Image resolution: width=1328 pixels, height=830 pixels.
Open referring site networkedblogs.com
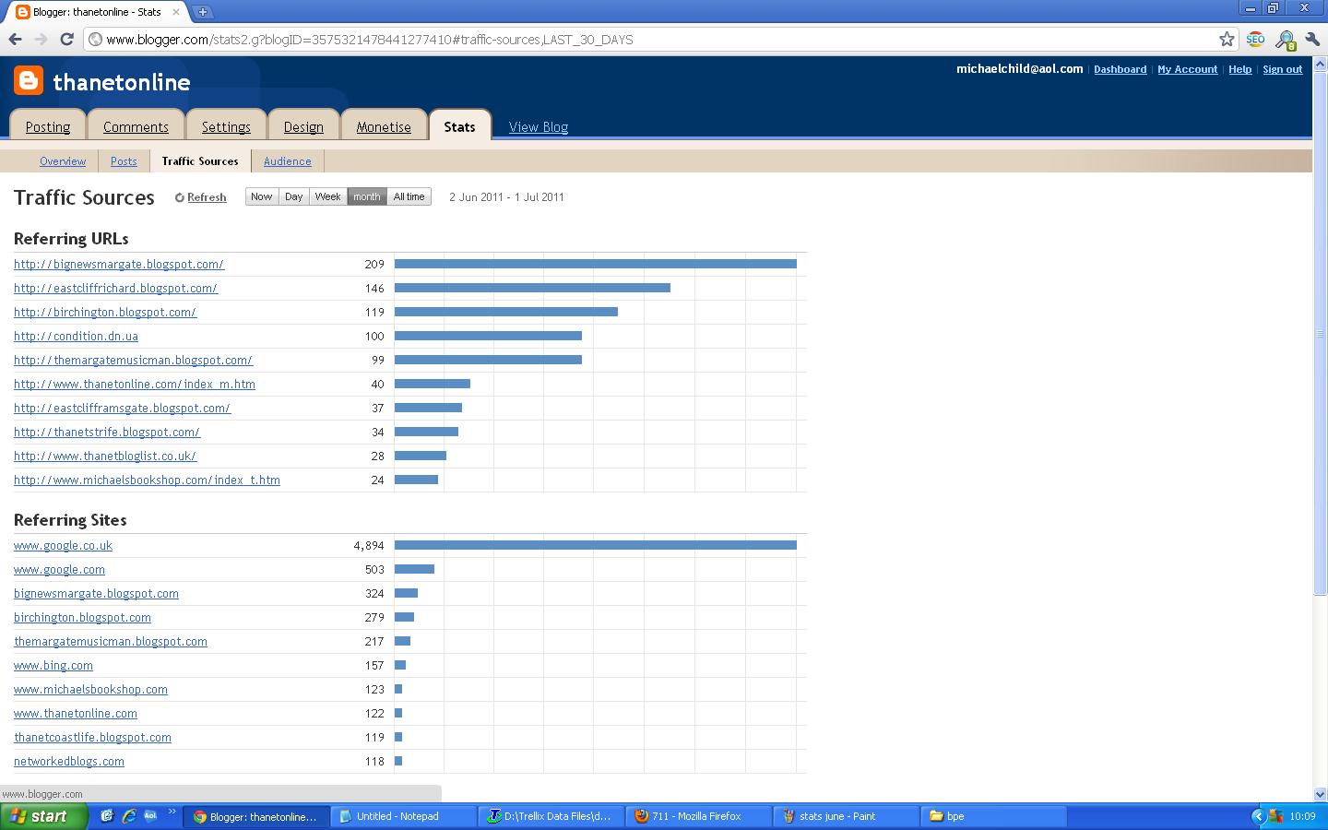point(69,761)
